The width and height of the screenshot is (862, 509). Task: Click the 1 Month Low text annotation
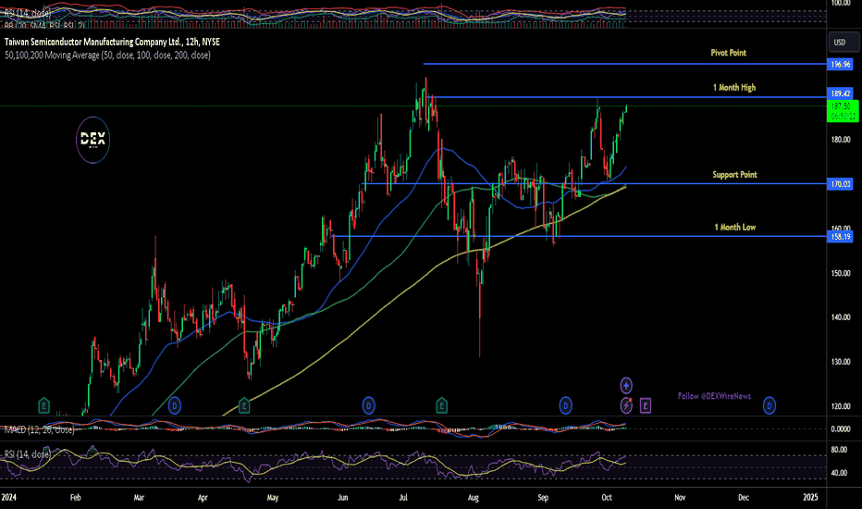click(x=735, y=227)
